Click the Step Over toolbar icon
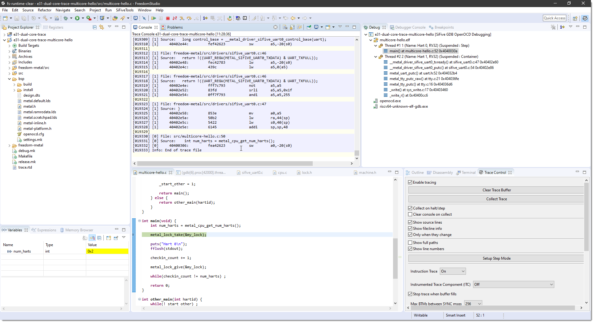The width and height of the screenshot is (594, 323). [x=189, y=18]
